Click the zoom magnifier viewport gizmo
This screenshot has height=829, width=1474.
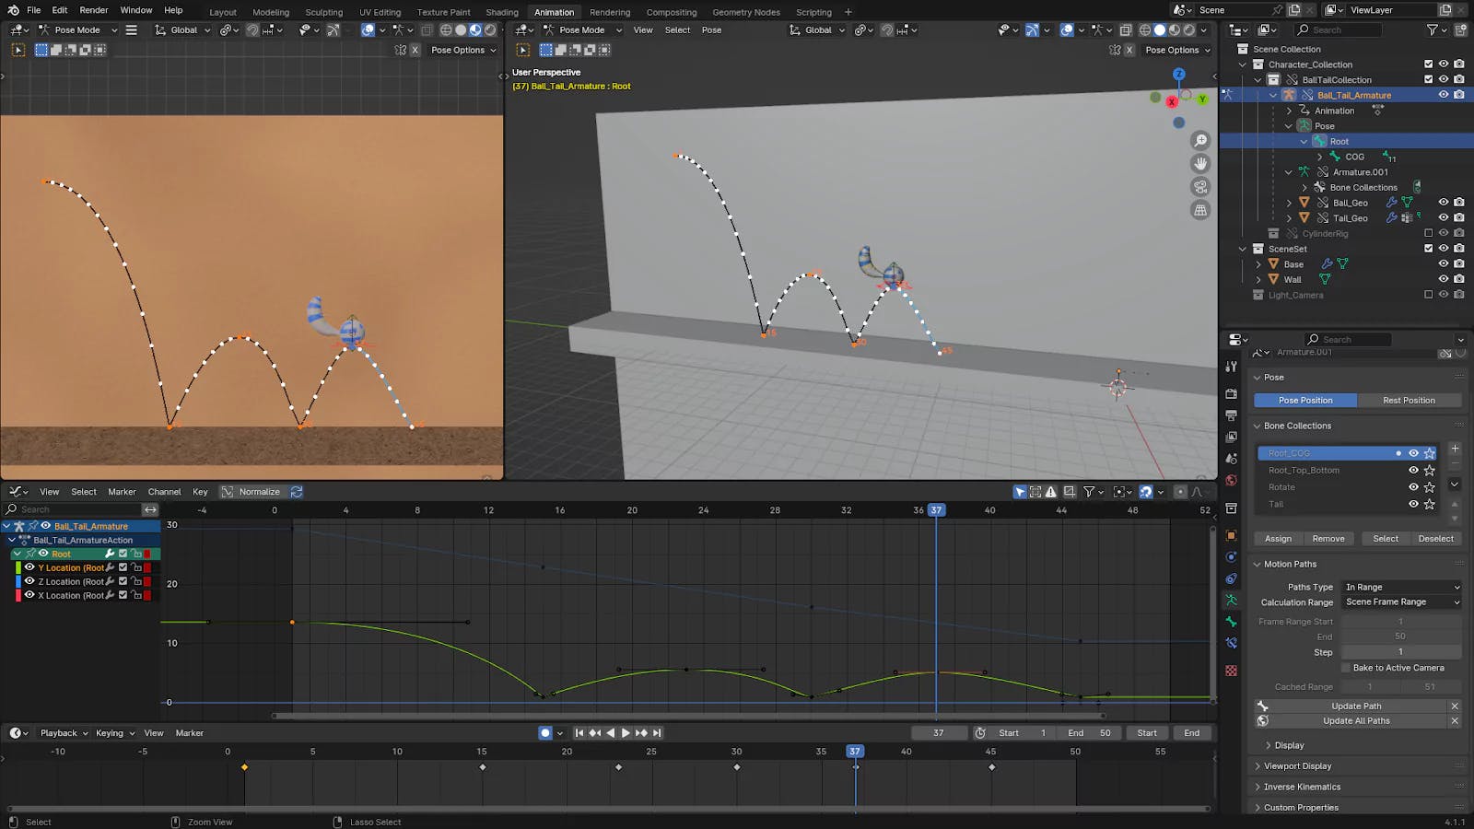(x=1200, y=140)
